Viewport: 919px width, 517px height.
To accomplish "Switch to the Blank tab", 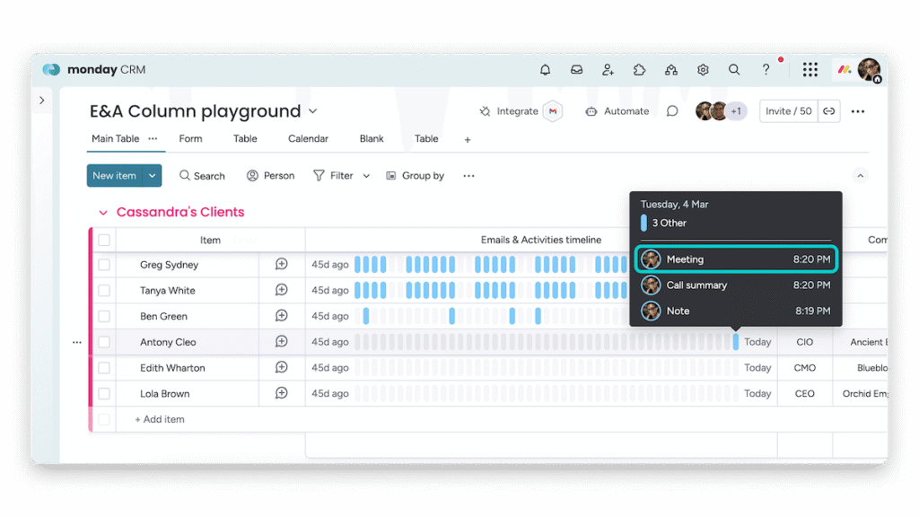I will click(x=372, y=139).
